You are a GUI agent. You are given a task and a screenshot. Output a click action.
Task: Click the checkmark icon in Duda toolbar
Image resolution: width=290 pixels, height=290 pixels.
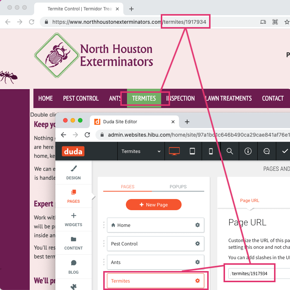(x=285, y=151)
